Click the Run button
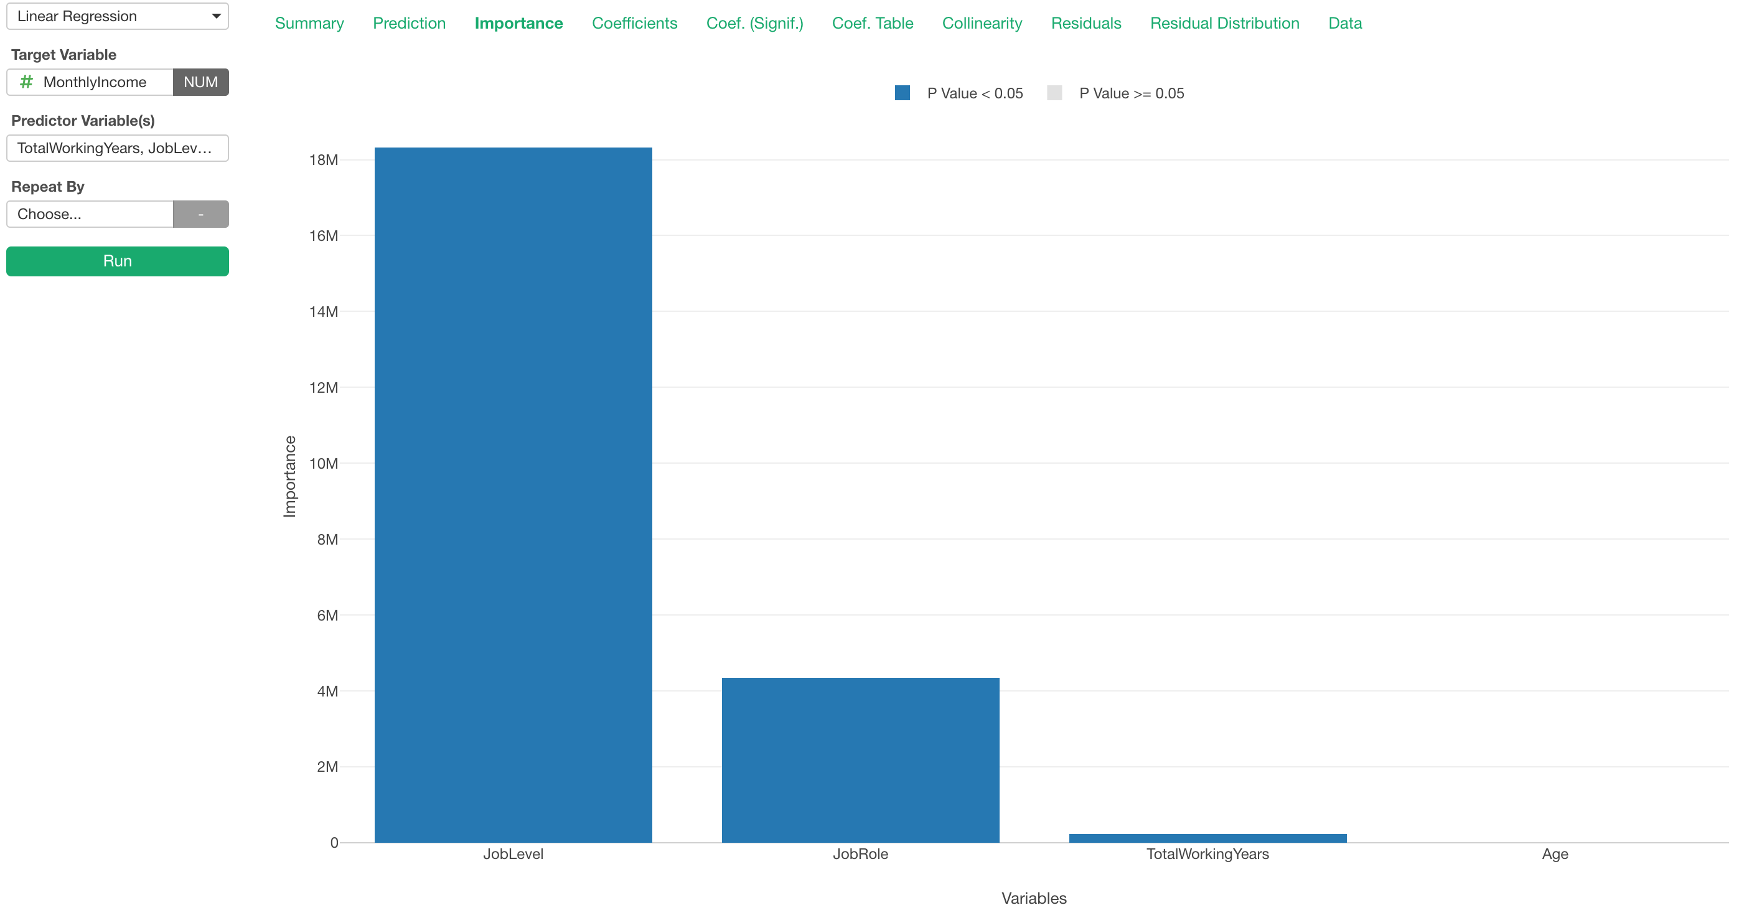 (x=117, y=261)
